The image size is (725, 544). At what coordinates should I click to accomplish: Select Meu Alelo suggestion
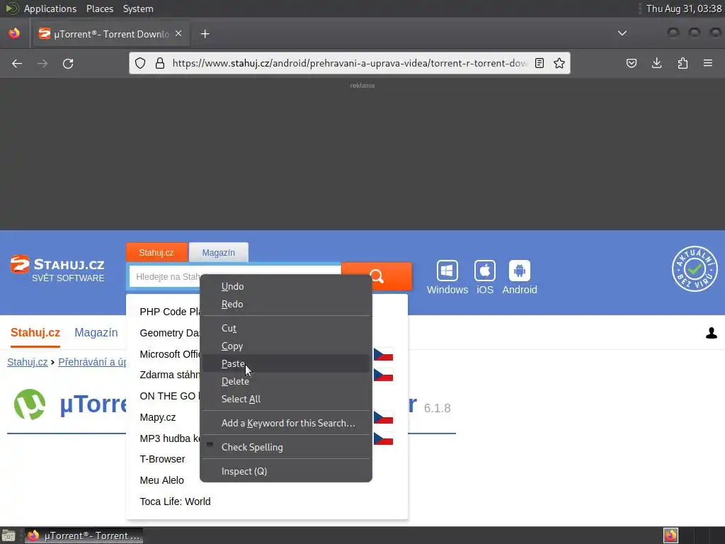point(162,480)
